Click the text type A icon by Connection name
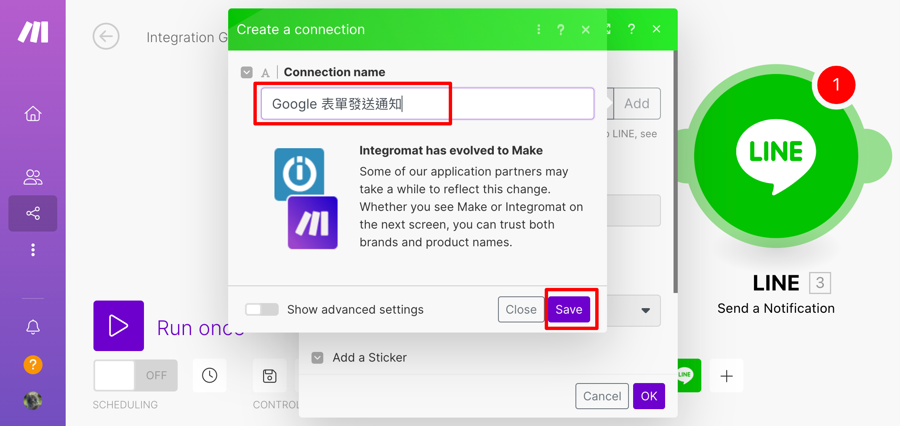 pos(265,73)
